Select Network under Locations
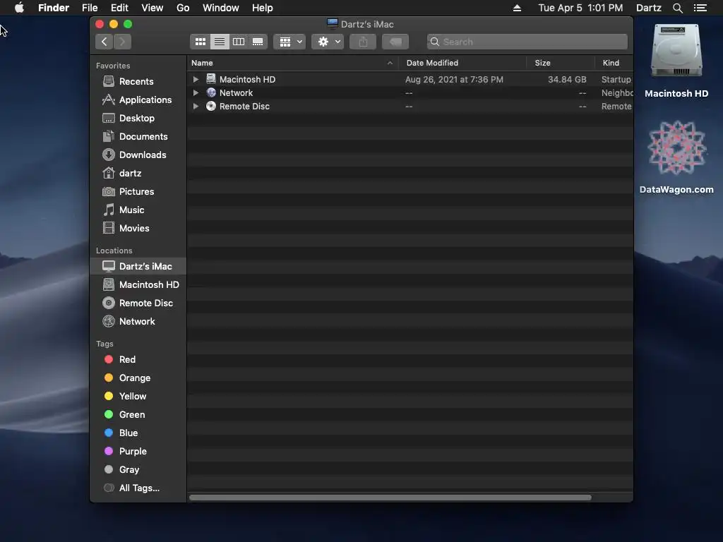 138,322
